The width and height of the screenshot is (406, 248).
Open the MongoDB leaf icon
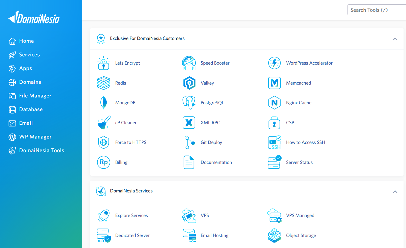(104, 103)
